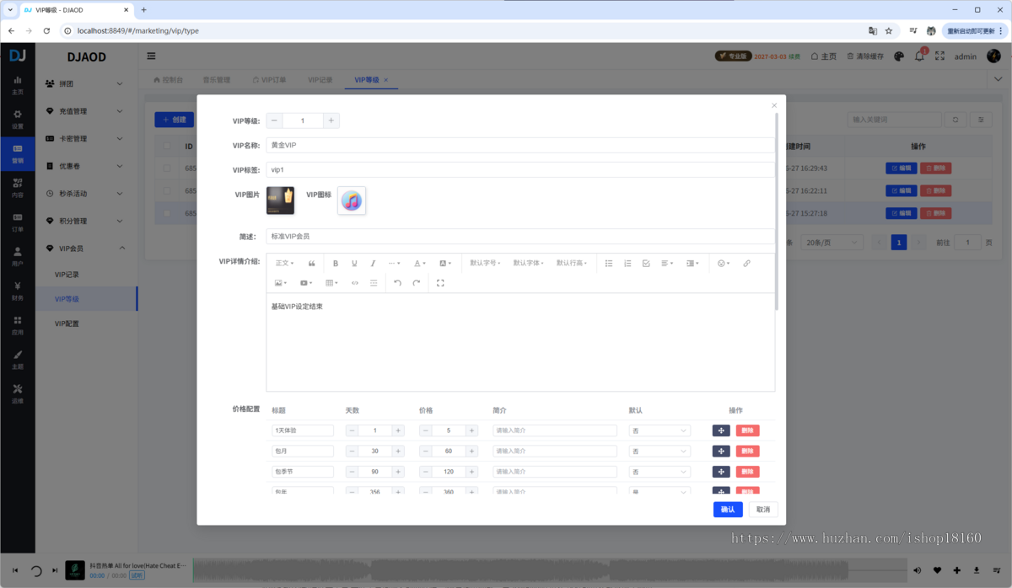Open the notification bell
Viewport: 1012px width, 588px height.
[919, 56]
